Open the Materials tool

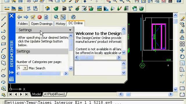[77, 8]
